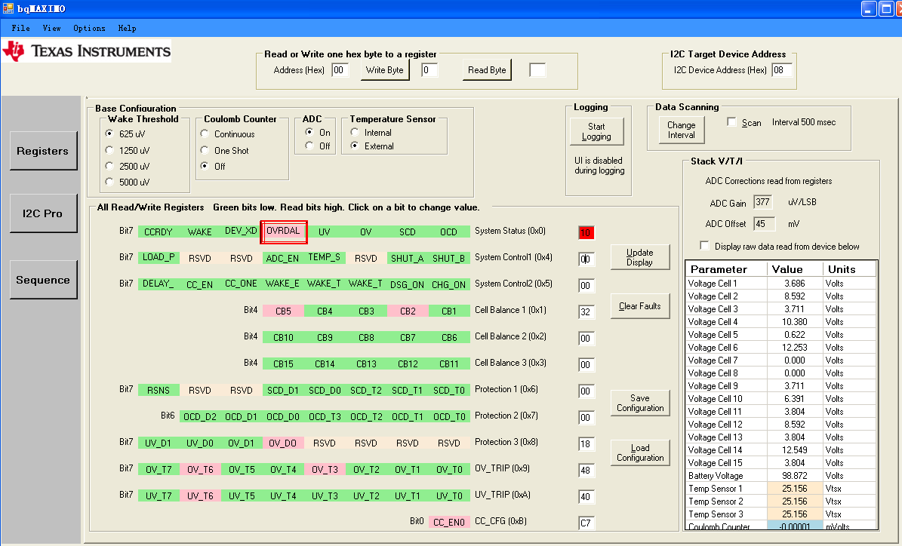The width and height of the screenshot is (902, 546).
Task: Choose Continuous coulomb counter mode
Action: 205,134
